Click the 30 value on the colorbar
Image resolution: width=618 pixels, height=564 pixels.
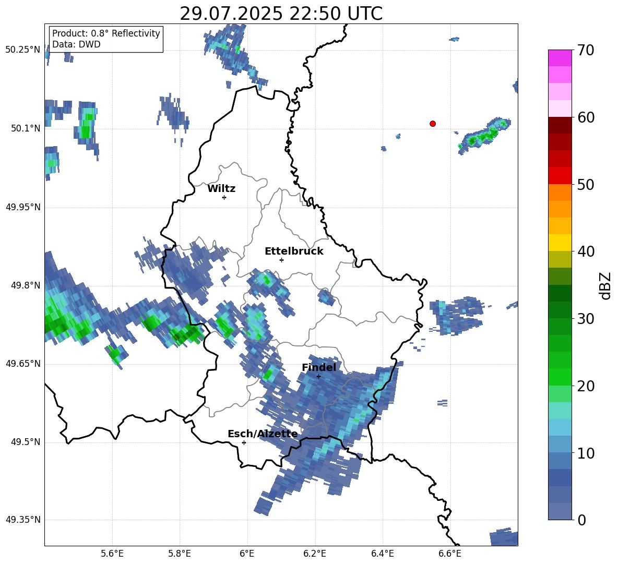[x=586, y=319]
